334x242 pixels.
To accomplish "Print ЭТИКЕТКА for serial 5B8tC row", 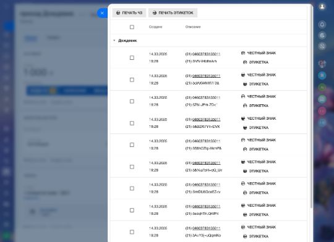I will (255, 149).
